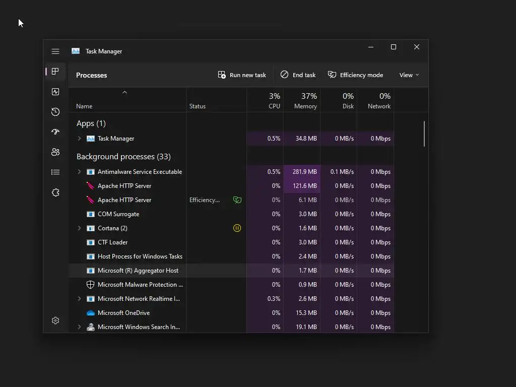Image resolution: width=516 pixels, height=387 pixels.
Task: Click the Background processes (33) heading
Action: (x=124, y=157)
